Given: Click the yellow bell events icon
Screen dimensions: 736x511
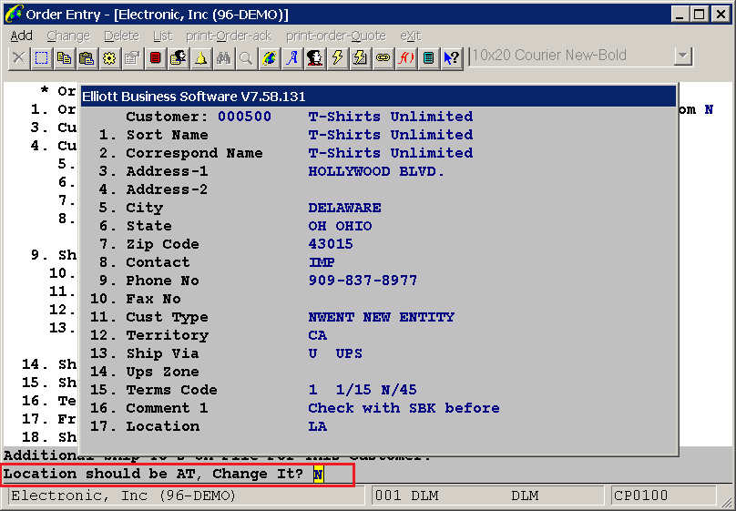Looking at the screenshot, I should click(x=201, y=58).
